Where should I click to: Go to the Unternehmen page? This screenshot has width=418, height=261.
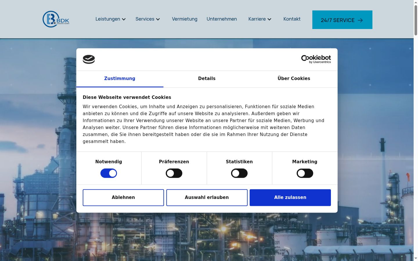click(222, 19)
